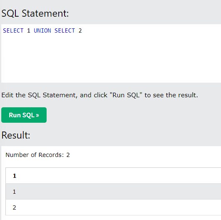This screenshot has height=220, width=221.
Task: Click the number 1 in SQL statement
Action: [29, 30]
